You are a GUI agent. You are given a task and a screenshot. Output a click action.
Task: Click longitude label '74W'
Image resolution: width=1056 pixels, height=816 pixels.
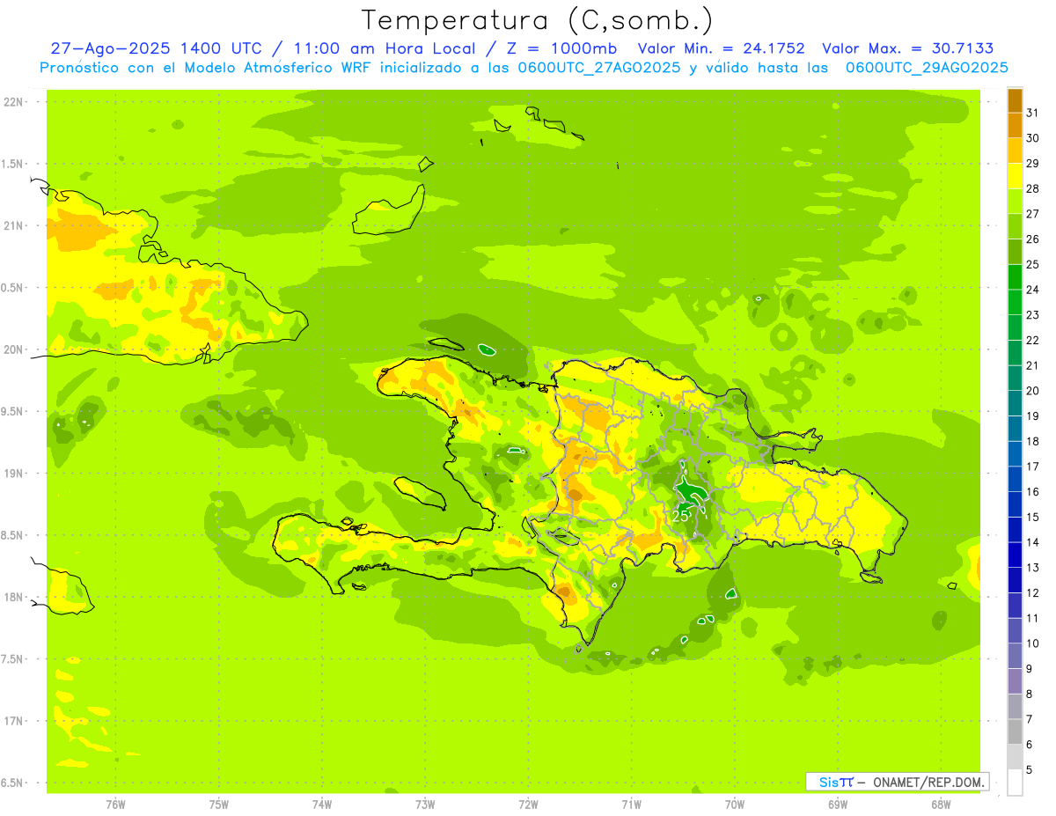tap(321, 805)
